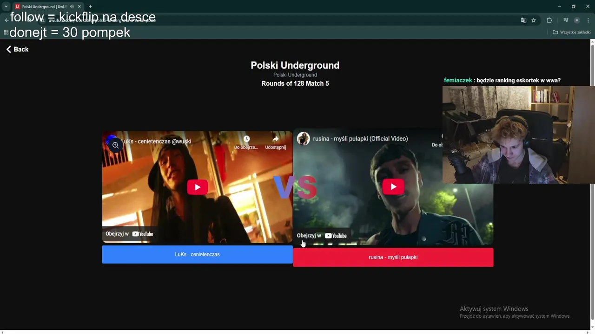Open the Chrome three-dot menu
This screenshot has height=334, width=595.
click(588, 20)
